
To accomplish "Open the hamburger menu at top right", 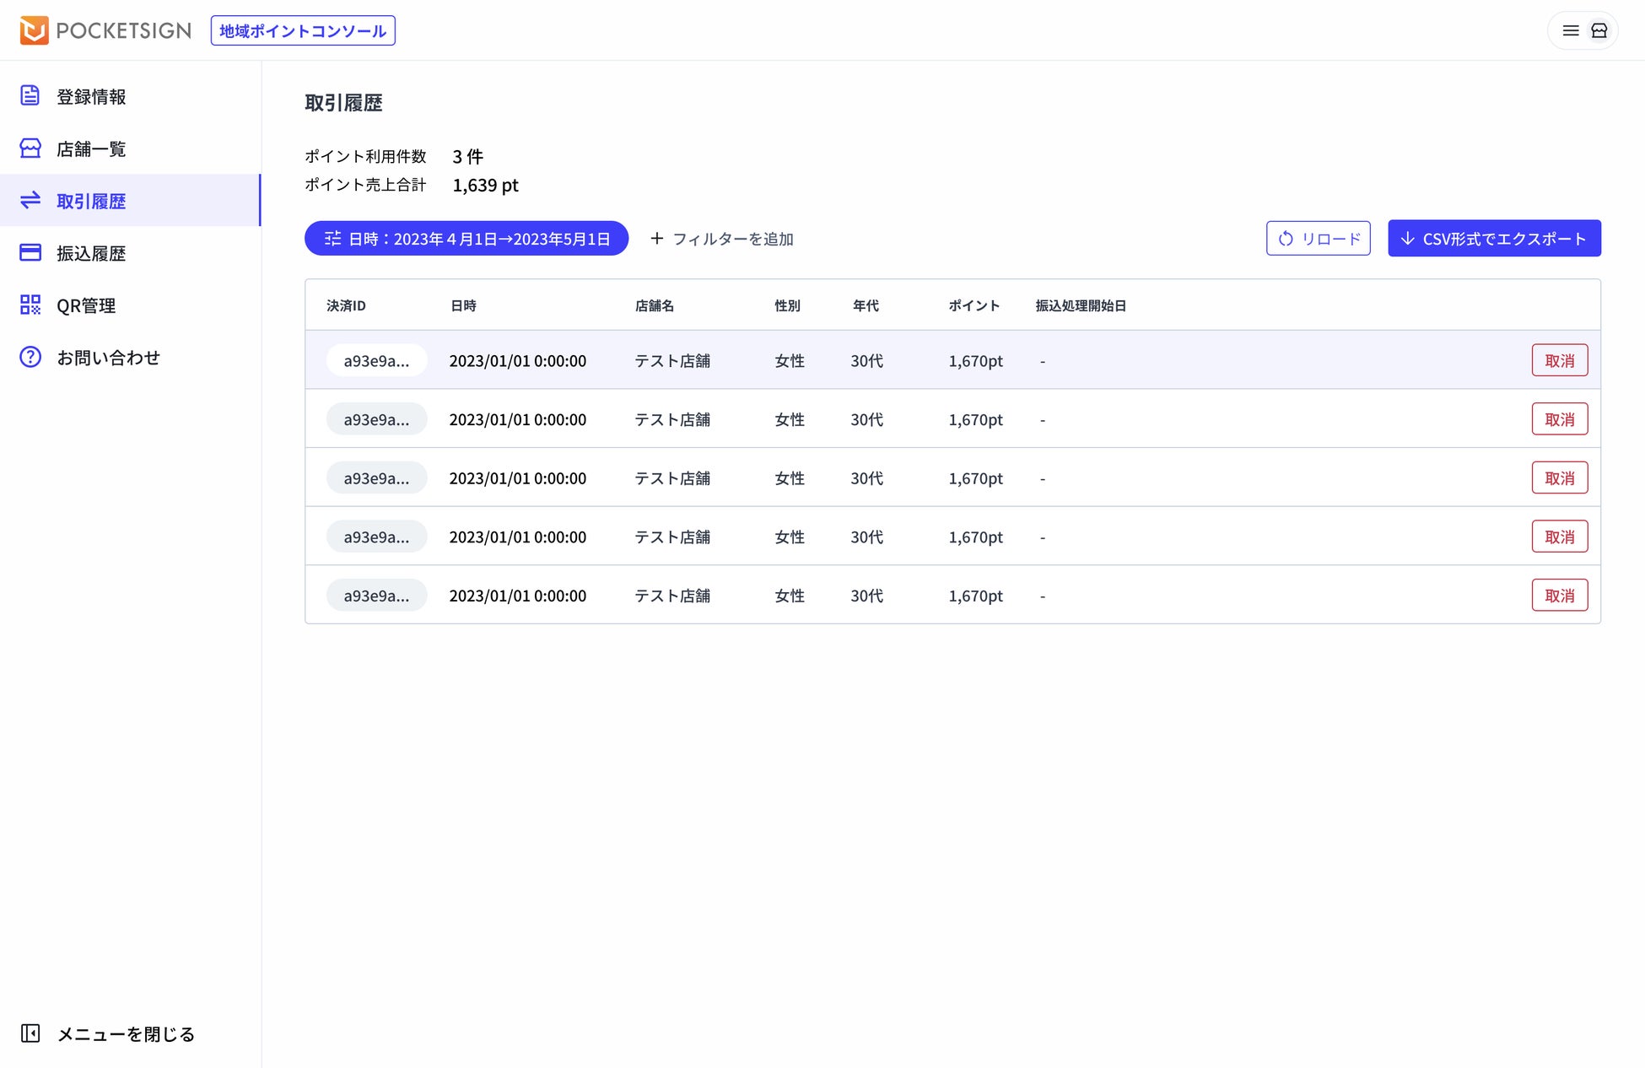I will point(1570,30).
